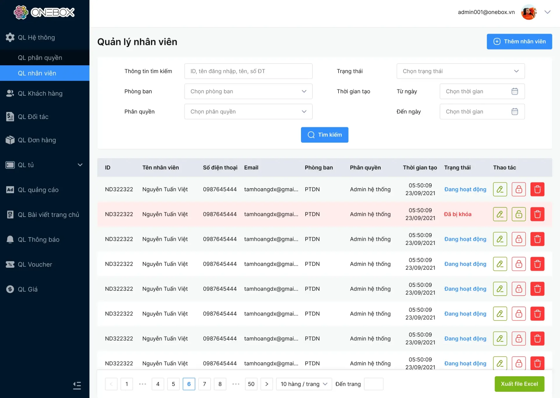The height and width of the screenshot is (398, 560).
Task: Unlock the employee marked Đã bị khóa
Action: tap(519, 214)
